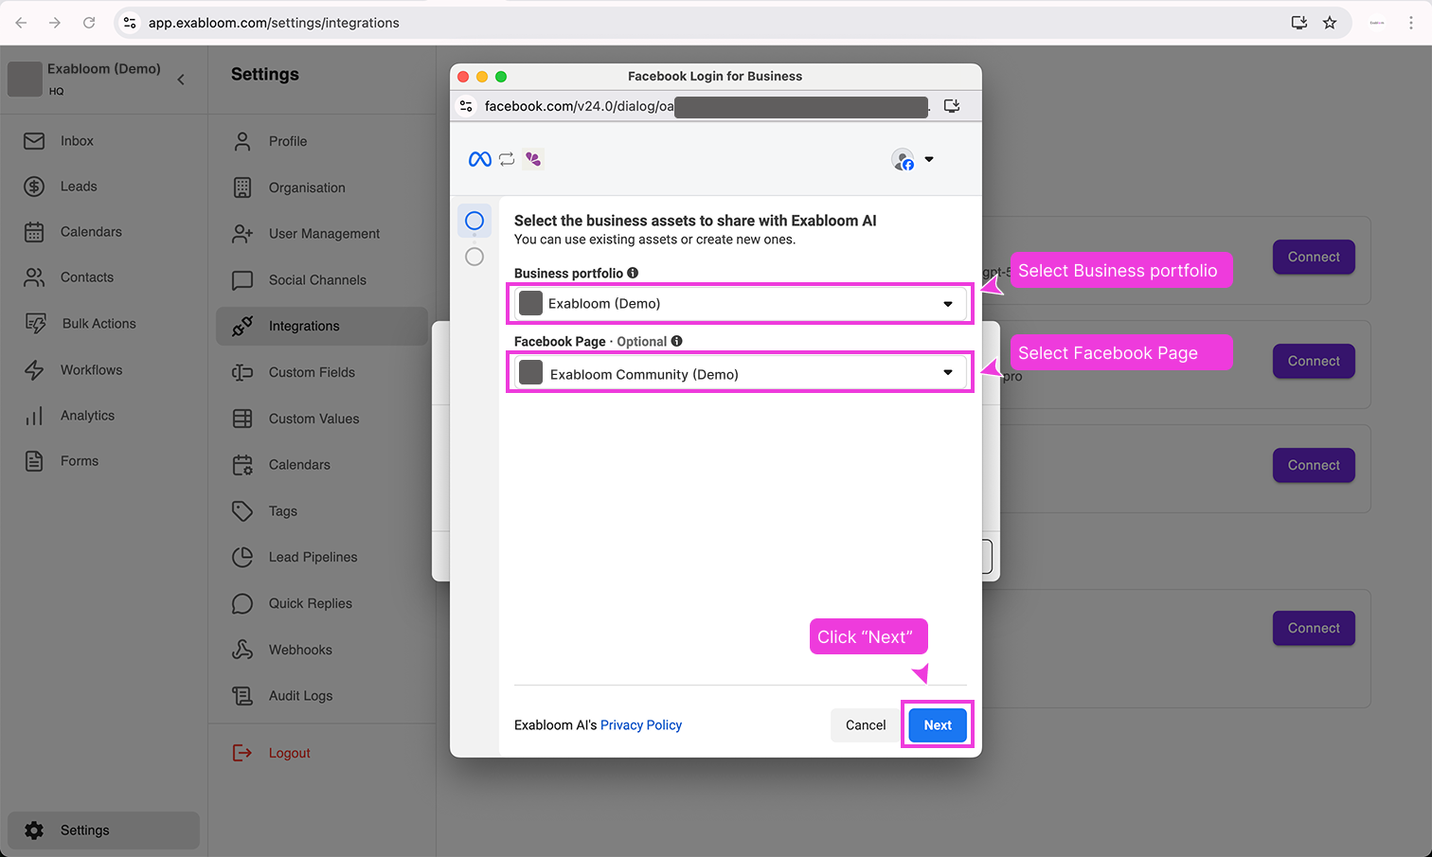Viewport: 1432px width, 857px height.
Task: Expand the Facebook account profile menu
Action: coord(914,160)
